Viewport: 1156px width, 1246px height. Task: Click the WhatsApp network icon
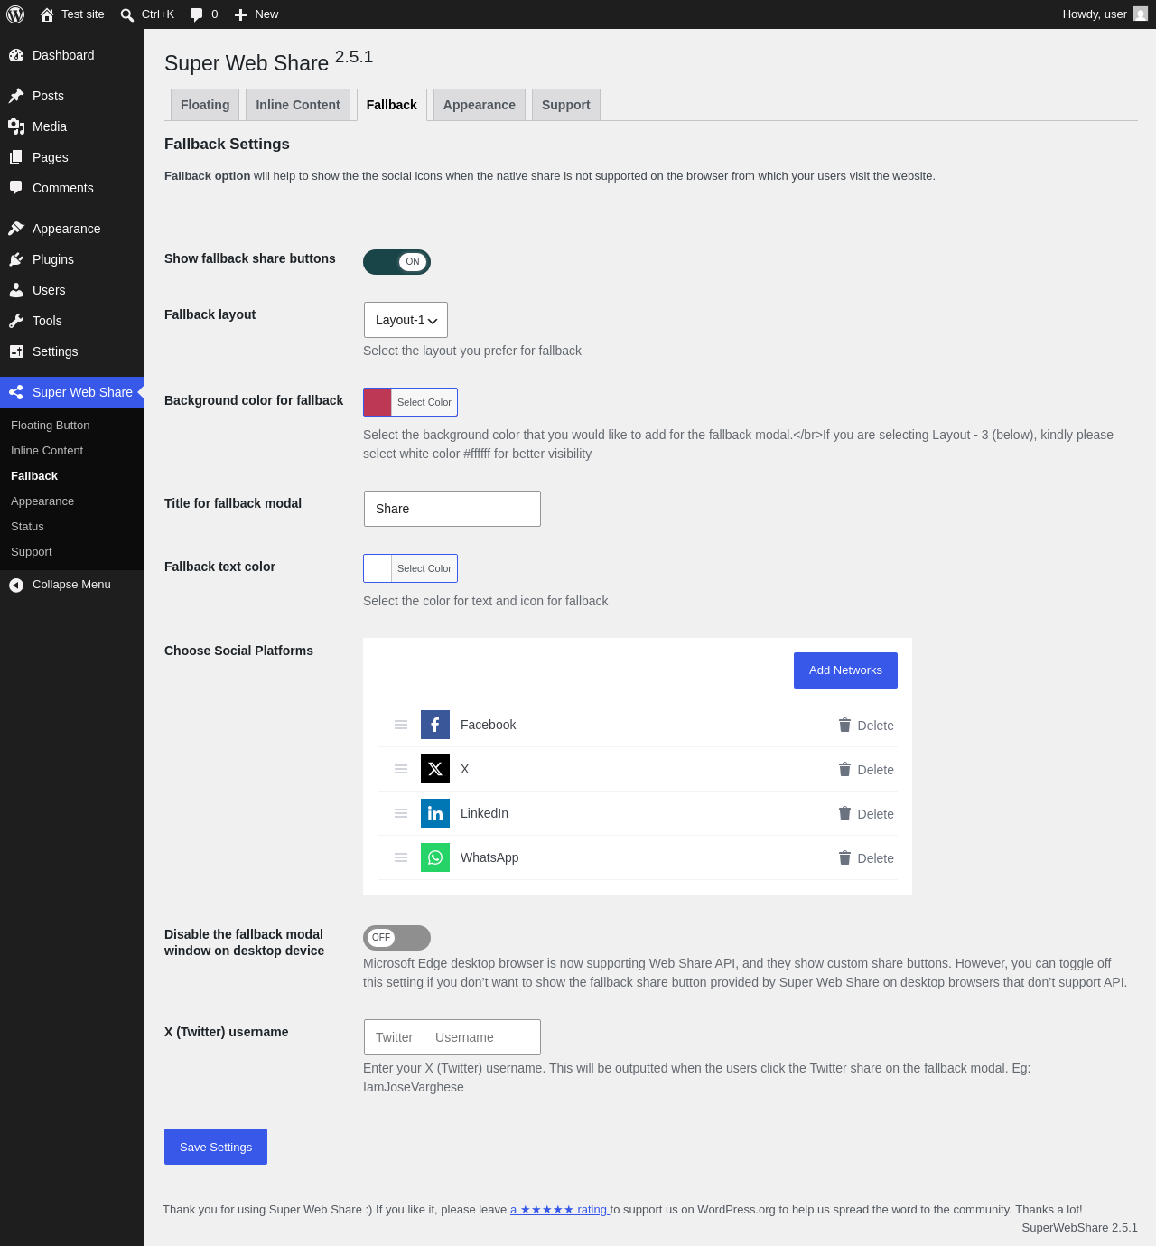pyautogui.click(x=435, y=857)
